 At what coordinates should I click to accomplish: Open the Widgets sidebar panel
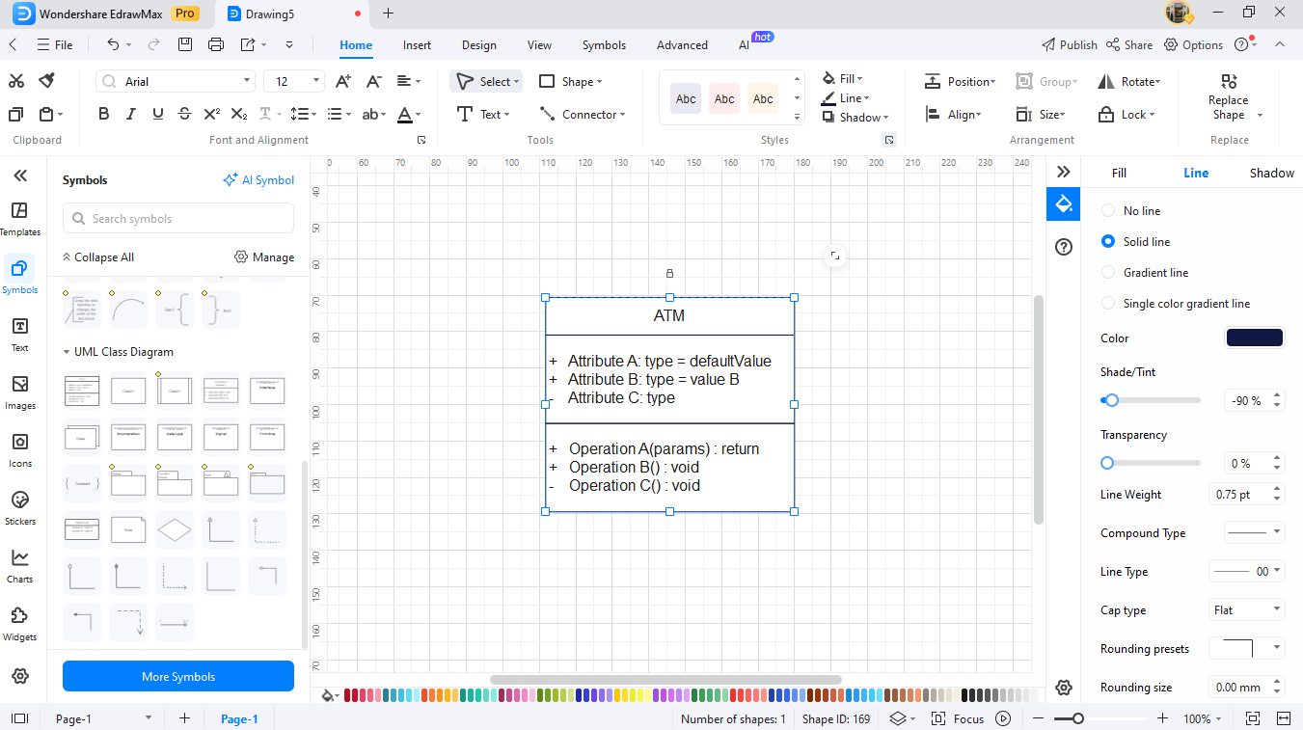pos(20,624)
